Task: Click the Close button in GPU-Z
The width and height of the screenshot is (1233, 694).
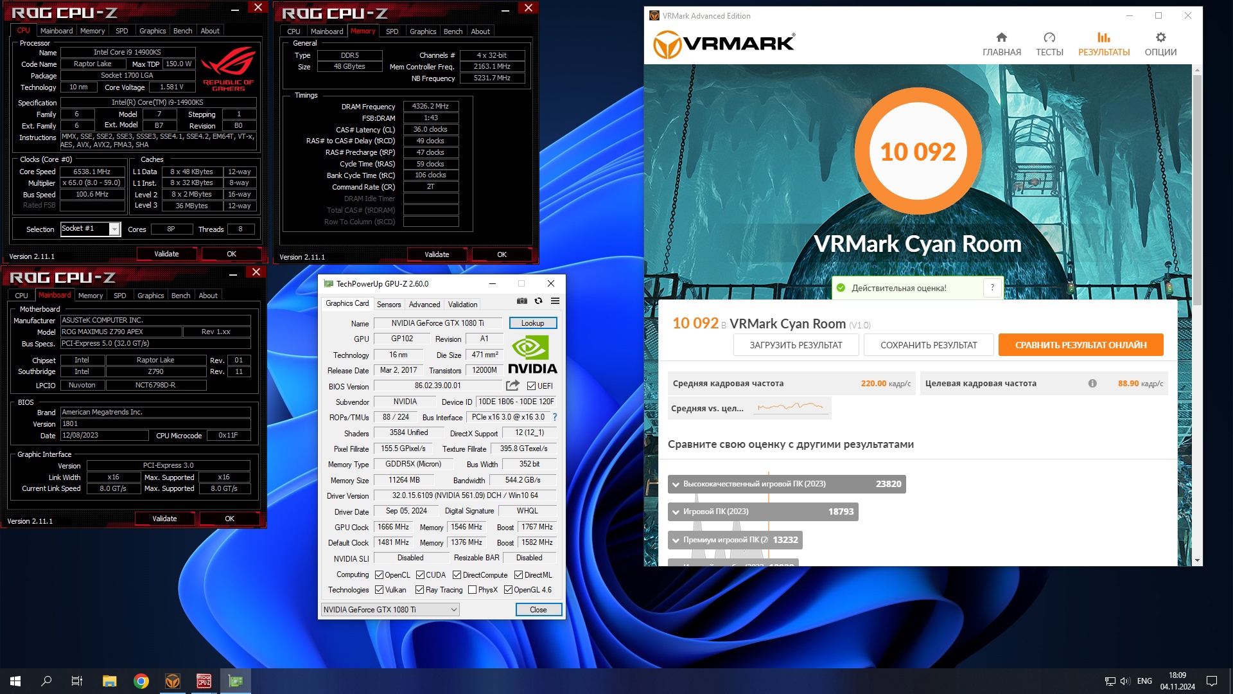Action: 538,610
